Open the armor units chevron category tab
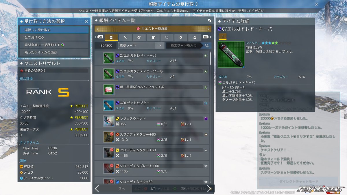This screenshot has height=195, width=347. tap(139, 37)
